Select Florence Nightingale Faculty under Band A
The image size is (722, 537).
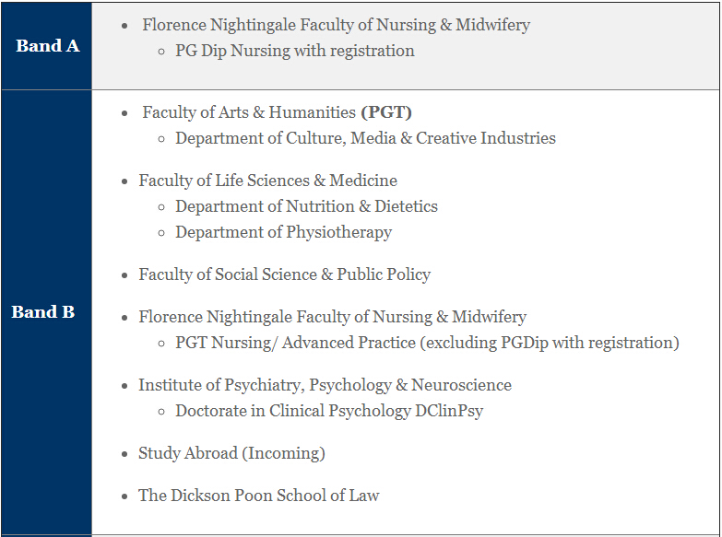[x=336, y=25]
